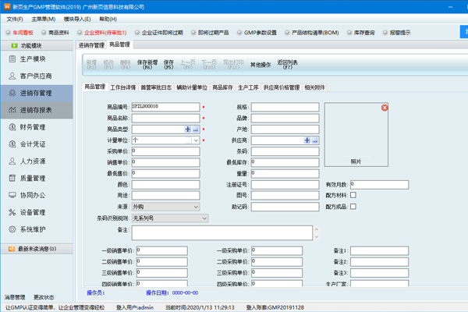The height and width of the screenshot is (312, 468).
Task: Open the 系统维护 gear icon
Action: click(12, 229)
